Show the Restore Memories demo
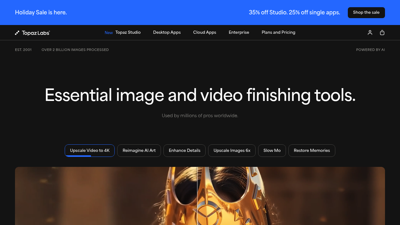 tap(312, 150)
